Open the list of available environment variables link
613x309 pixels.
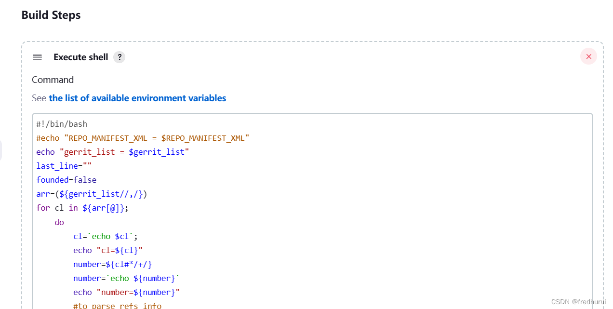137,98
